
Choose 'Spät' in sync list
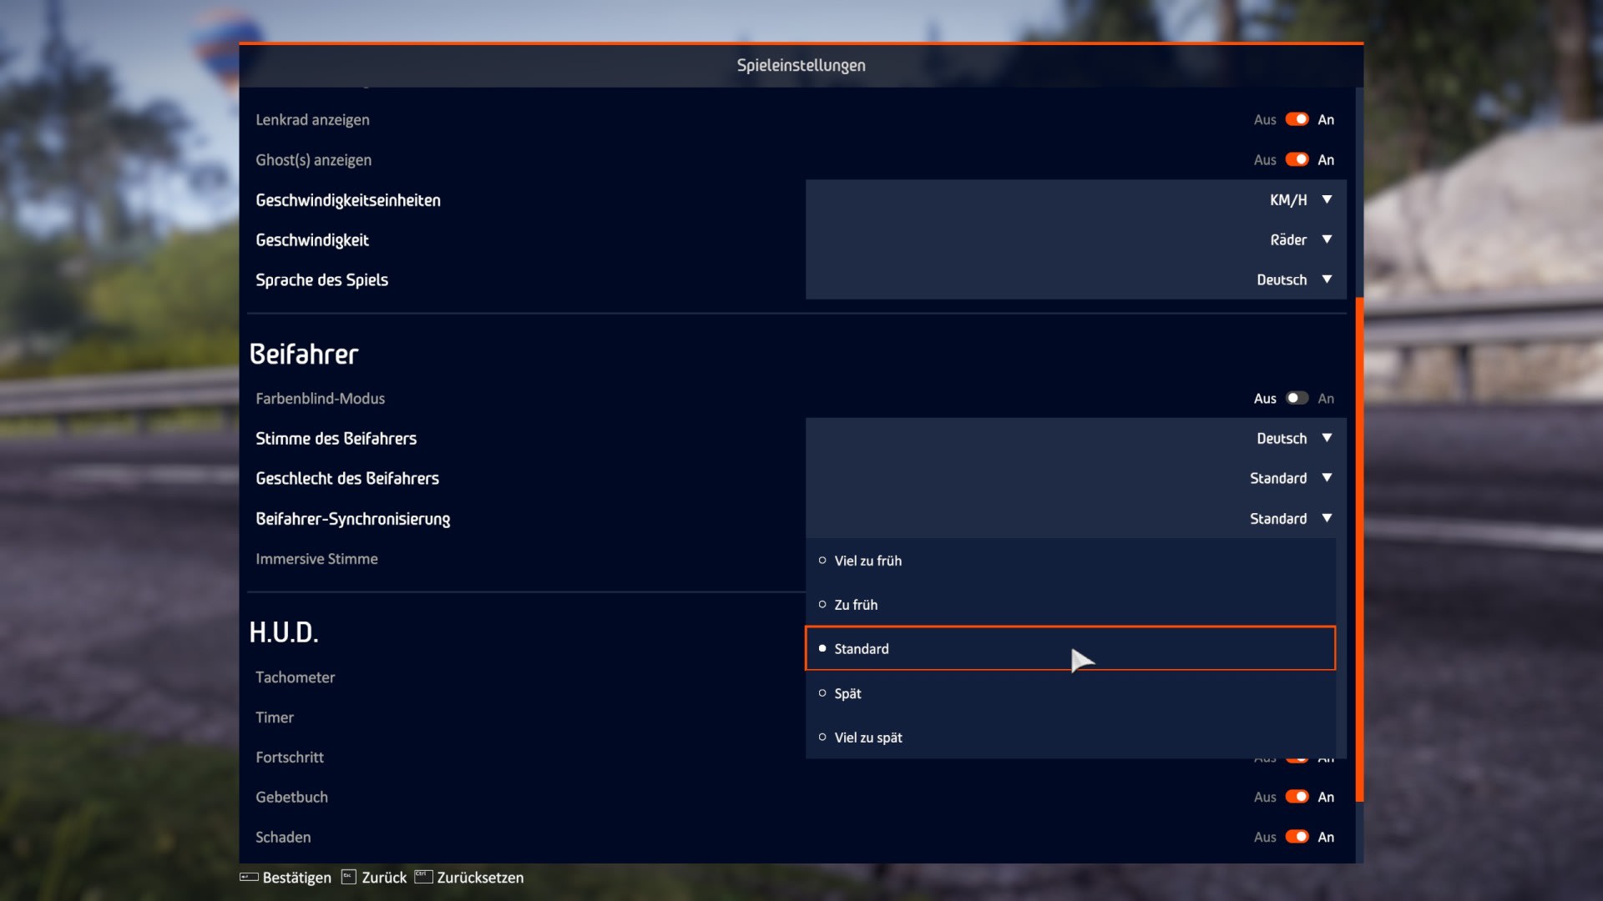847,693
